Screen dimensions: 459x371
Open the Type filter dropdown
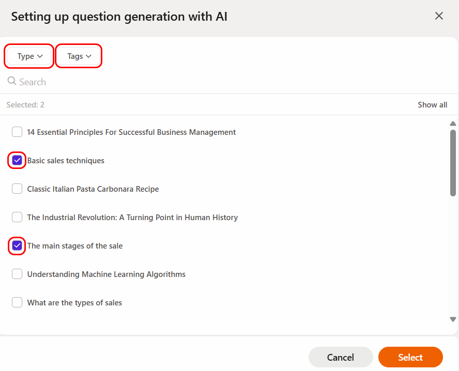tap(29, 56)
